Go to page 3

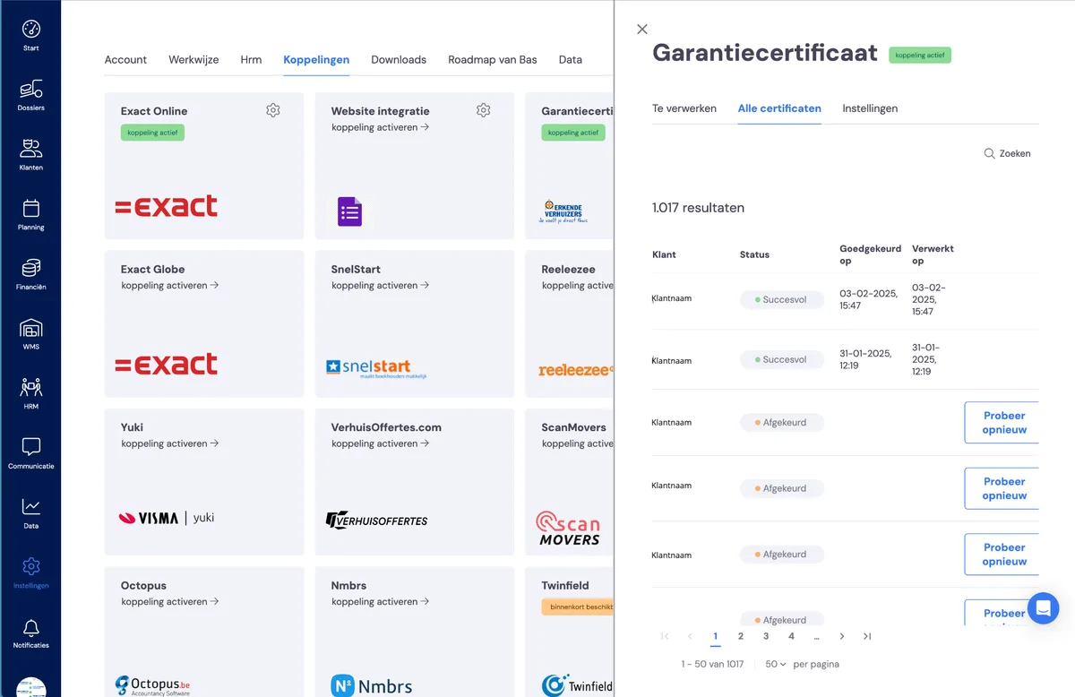pyautogui.click(x=766, y=636)
